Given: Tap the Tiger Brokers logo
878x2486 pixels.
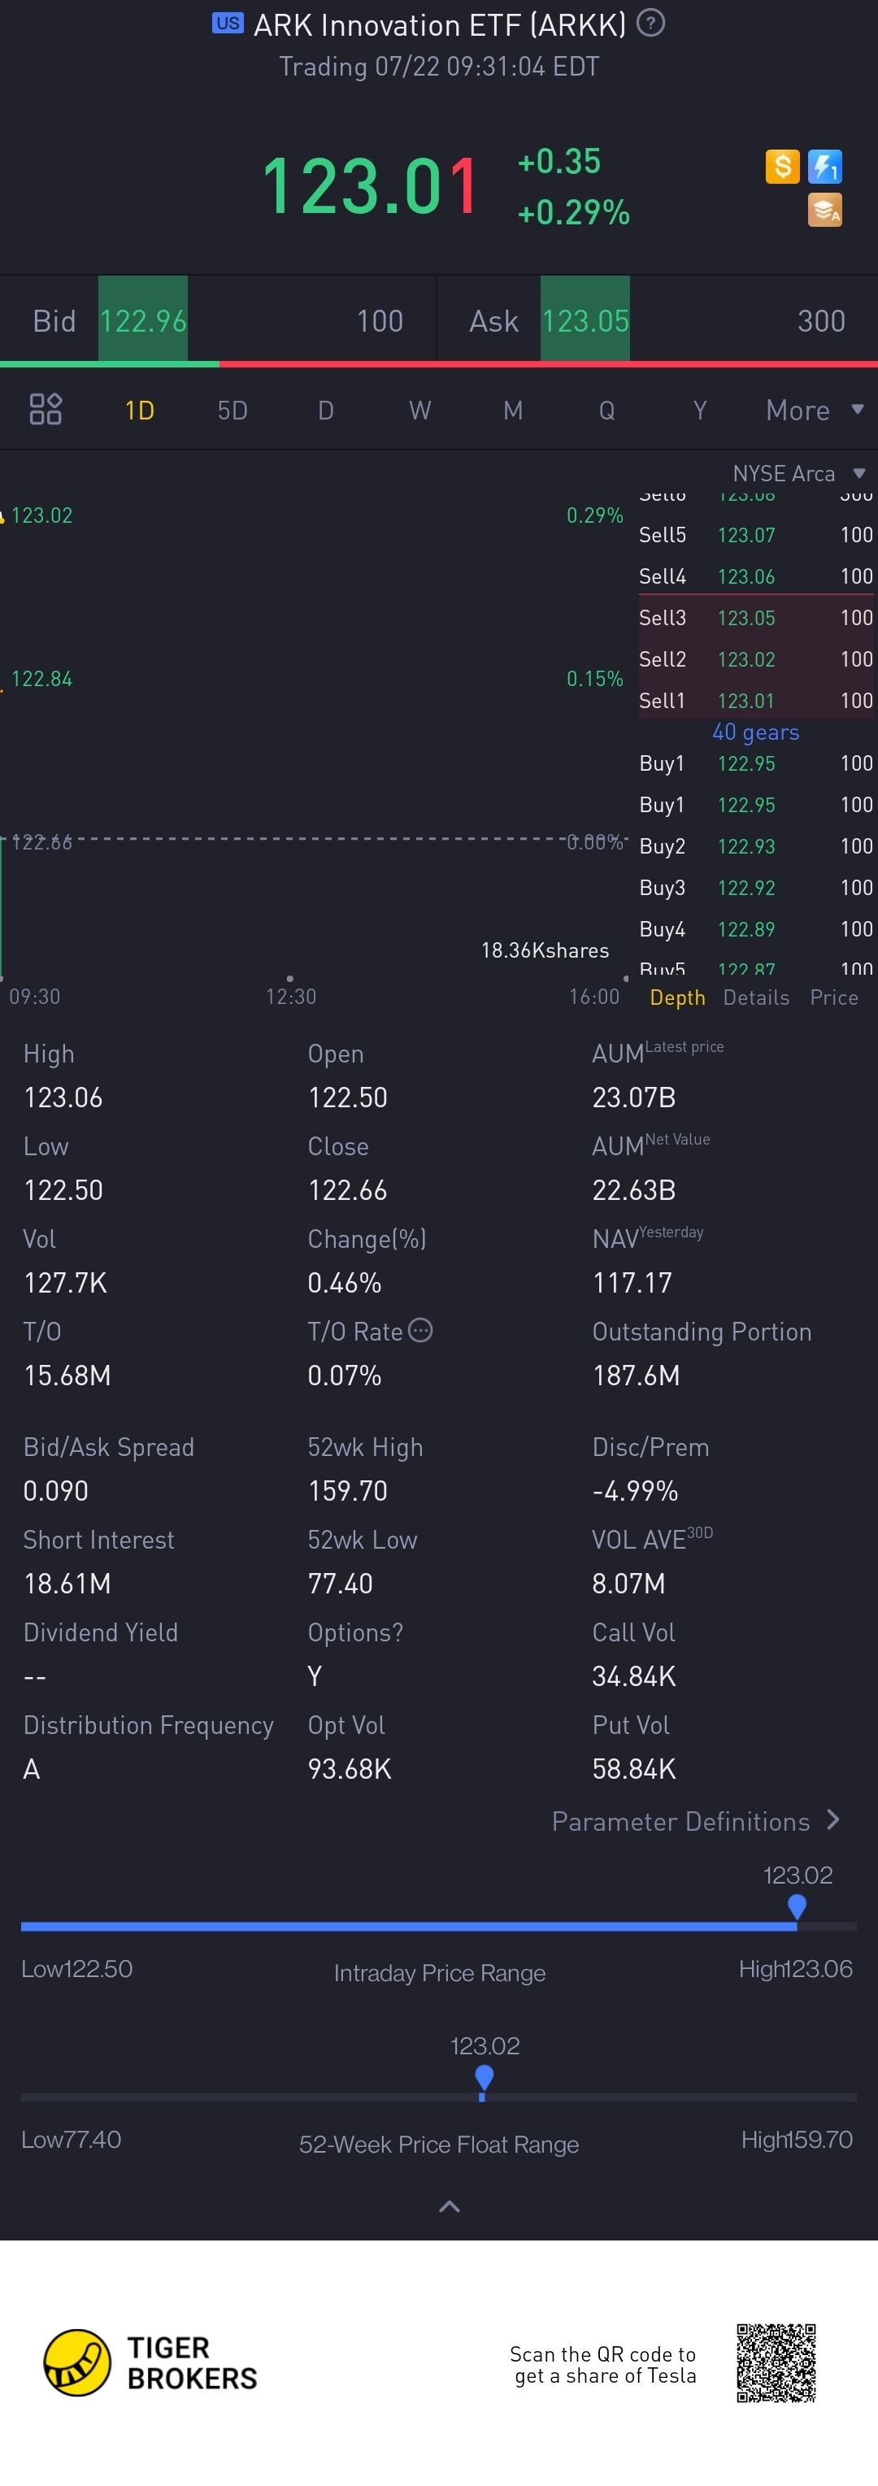Looking at the screenshot, I should click(150, 2362).
